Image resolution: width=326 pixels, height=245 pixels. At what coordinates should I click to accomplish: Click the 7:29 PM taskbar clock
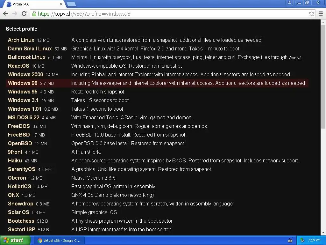[314, 241]
